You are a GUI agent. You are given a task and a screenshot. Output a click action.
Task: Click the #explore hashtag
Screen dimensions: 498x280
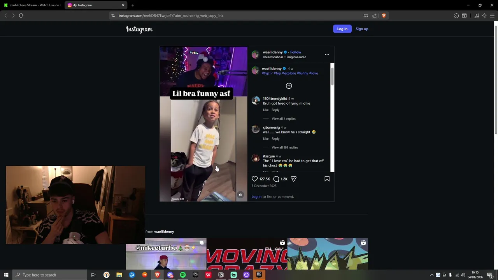[x=289, y=73]
